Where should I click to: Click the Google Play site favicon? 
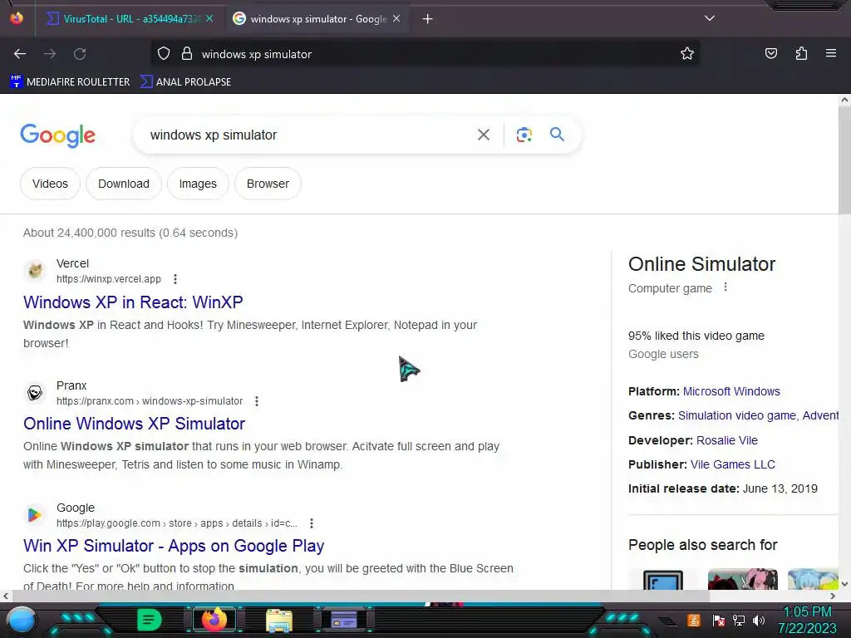35,514
